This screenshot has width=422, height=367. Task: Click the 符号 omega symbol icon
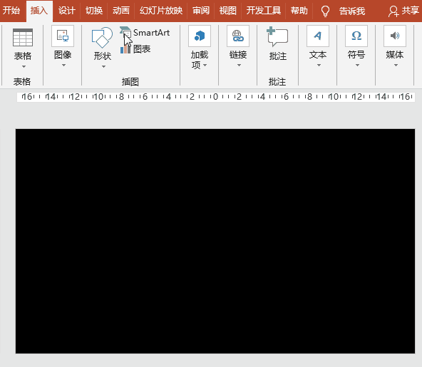tap(356, 36)
